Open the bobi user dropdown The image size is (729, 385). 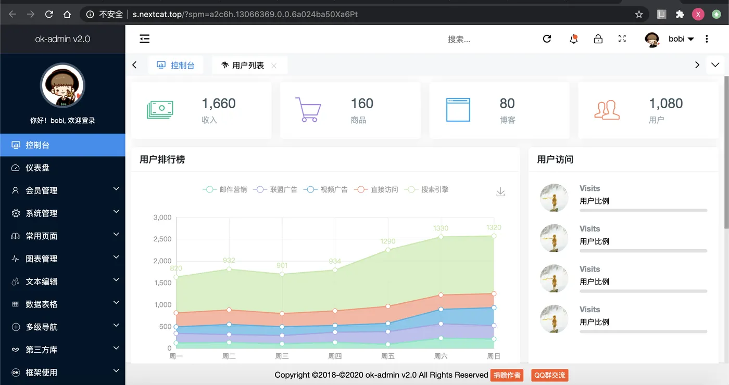(681, 39)
